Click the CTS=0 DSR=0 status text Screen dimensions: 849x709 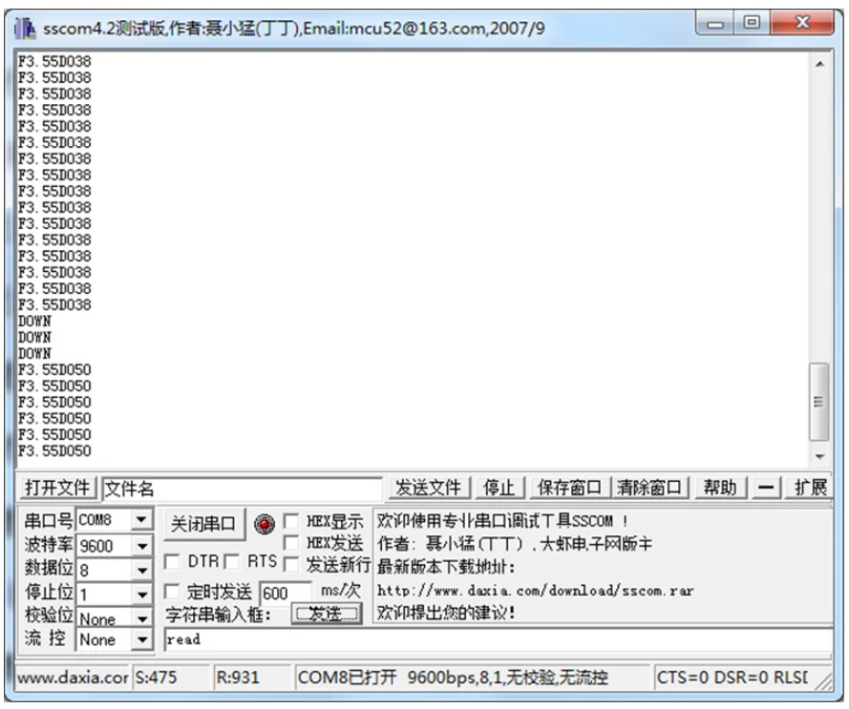point(732,678)
